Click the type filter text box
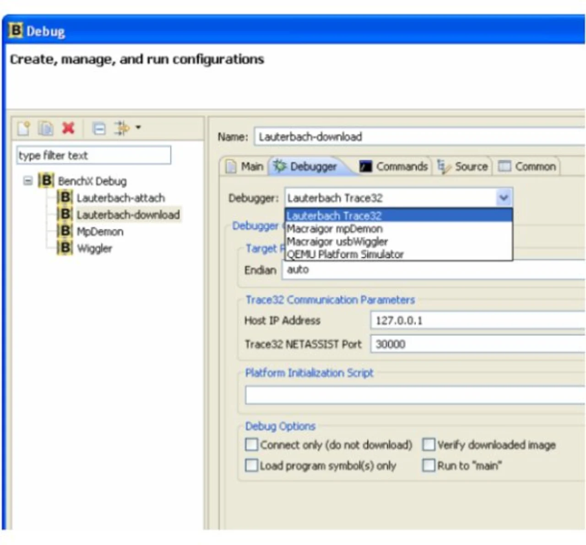Screen dimensions: 586x545 click(93, 156)
